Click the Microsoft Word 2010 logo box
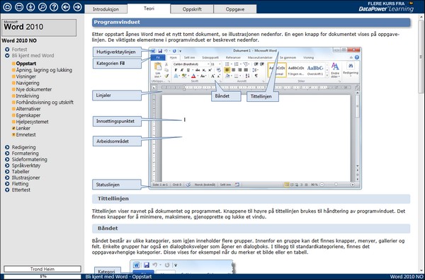 click(39, 28)
